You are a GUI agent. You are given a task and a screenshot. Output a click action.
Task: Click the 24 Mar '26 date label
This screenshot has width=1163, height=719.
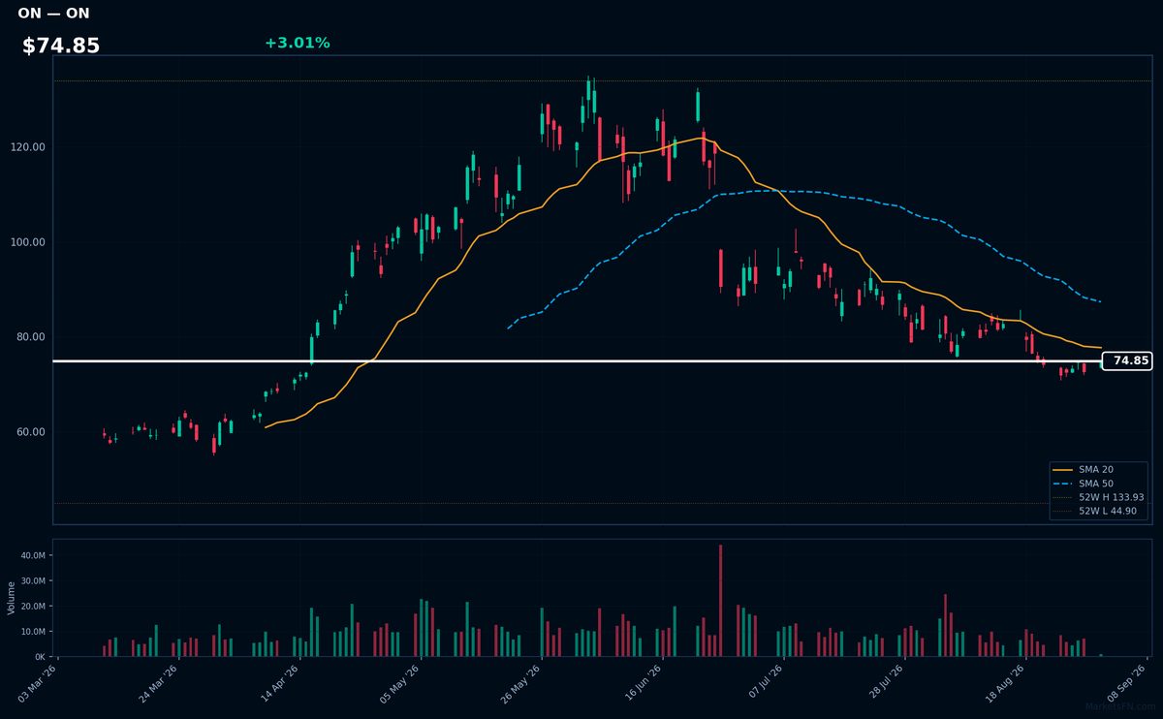coord(159,682)
